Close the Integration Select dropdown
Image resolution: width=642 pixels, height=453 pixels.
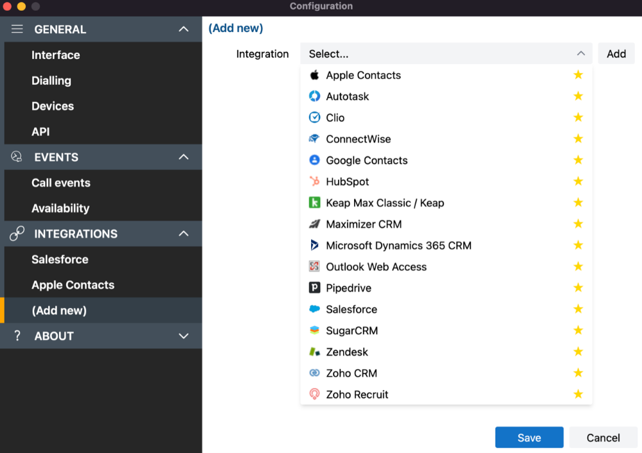(580, 53)
